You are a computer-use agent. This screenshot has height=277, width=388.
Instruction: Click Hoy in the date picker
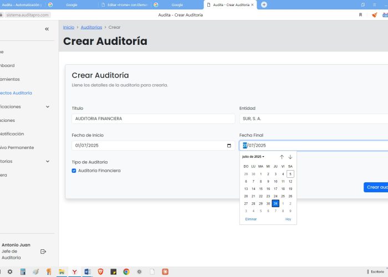coord(288,219)
